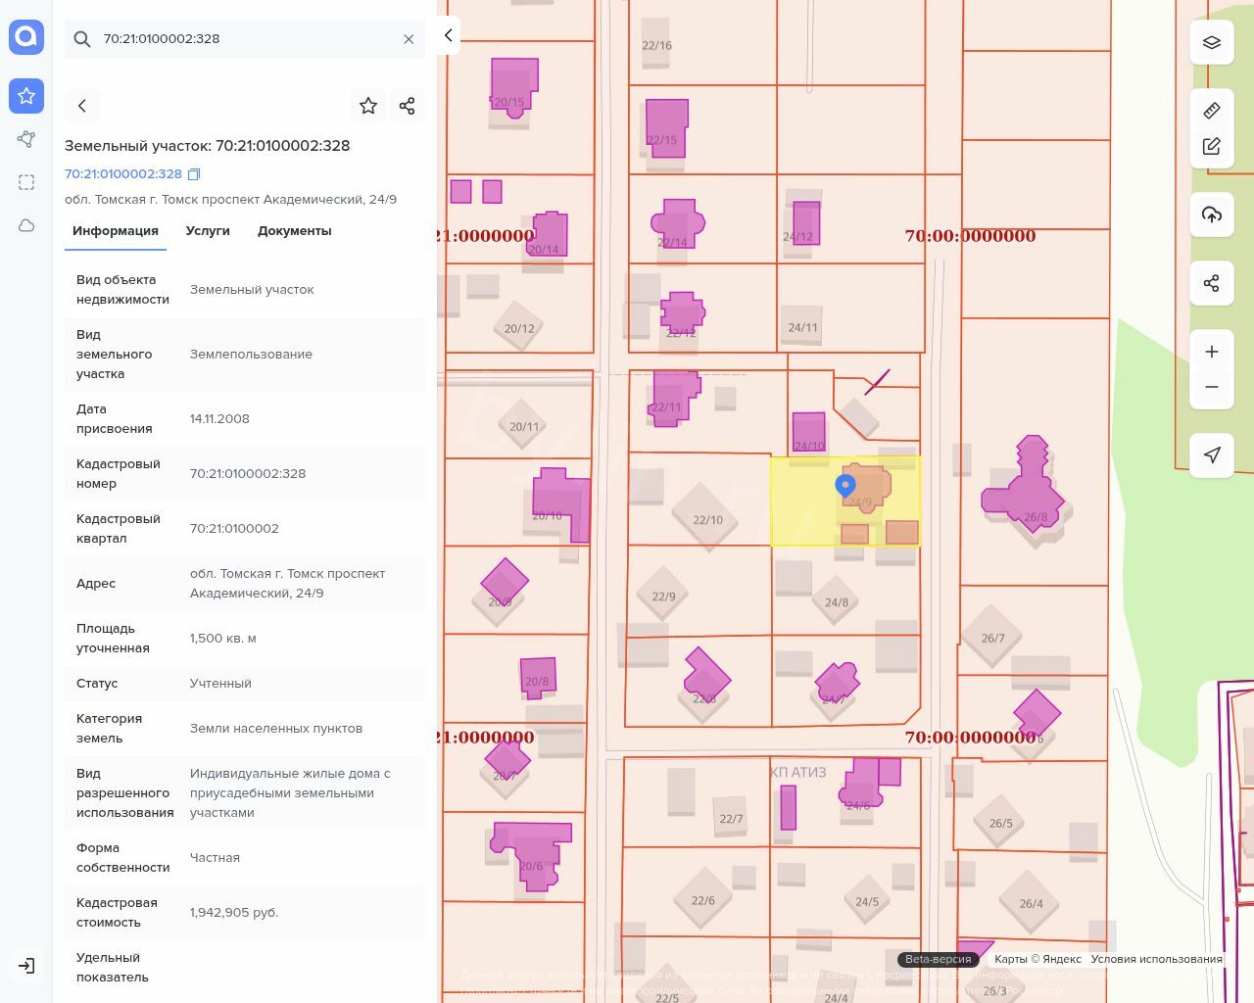
Task: Clear the search field with X
Action: [409, 39]
